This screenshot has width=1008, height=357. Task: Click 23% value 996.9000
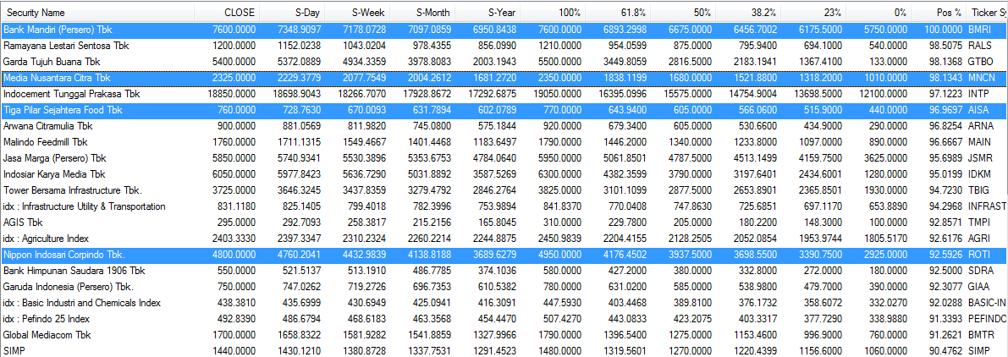click(823, 334)
